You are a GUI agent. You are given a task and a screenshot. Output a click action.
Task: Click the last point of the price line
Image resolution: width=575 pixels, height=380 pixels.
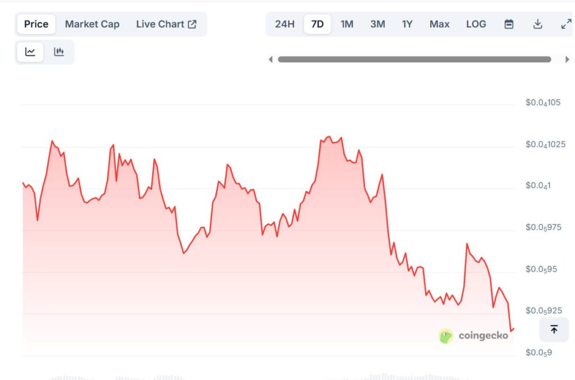pos(513,328)
